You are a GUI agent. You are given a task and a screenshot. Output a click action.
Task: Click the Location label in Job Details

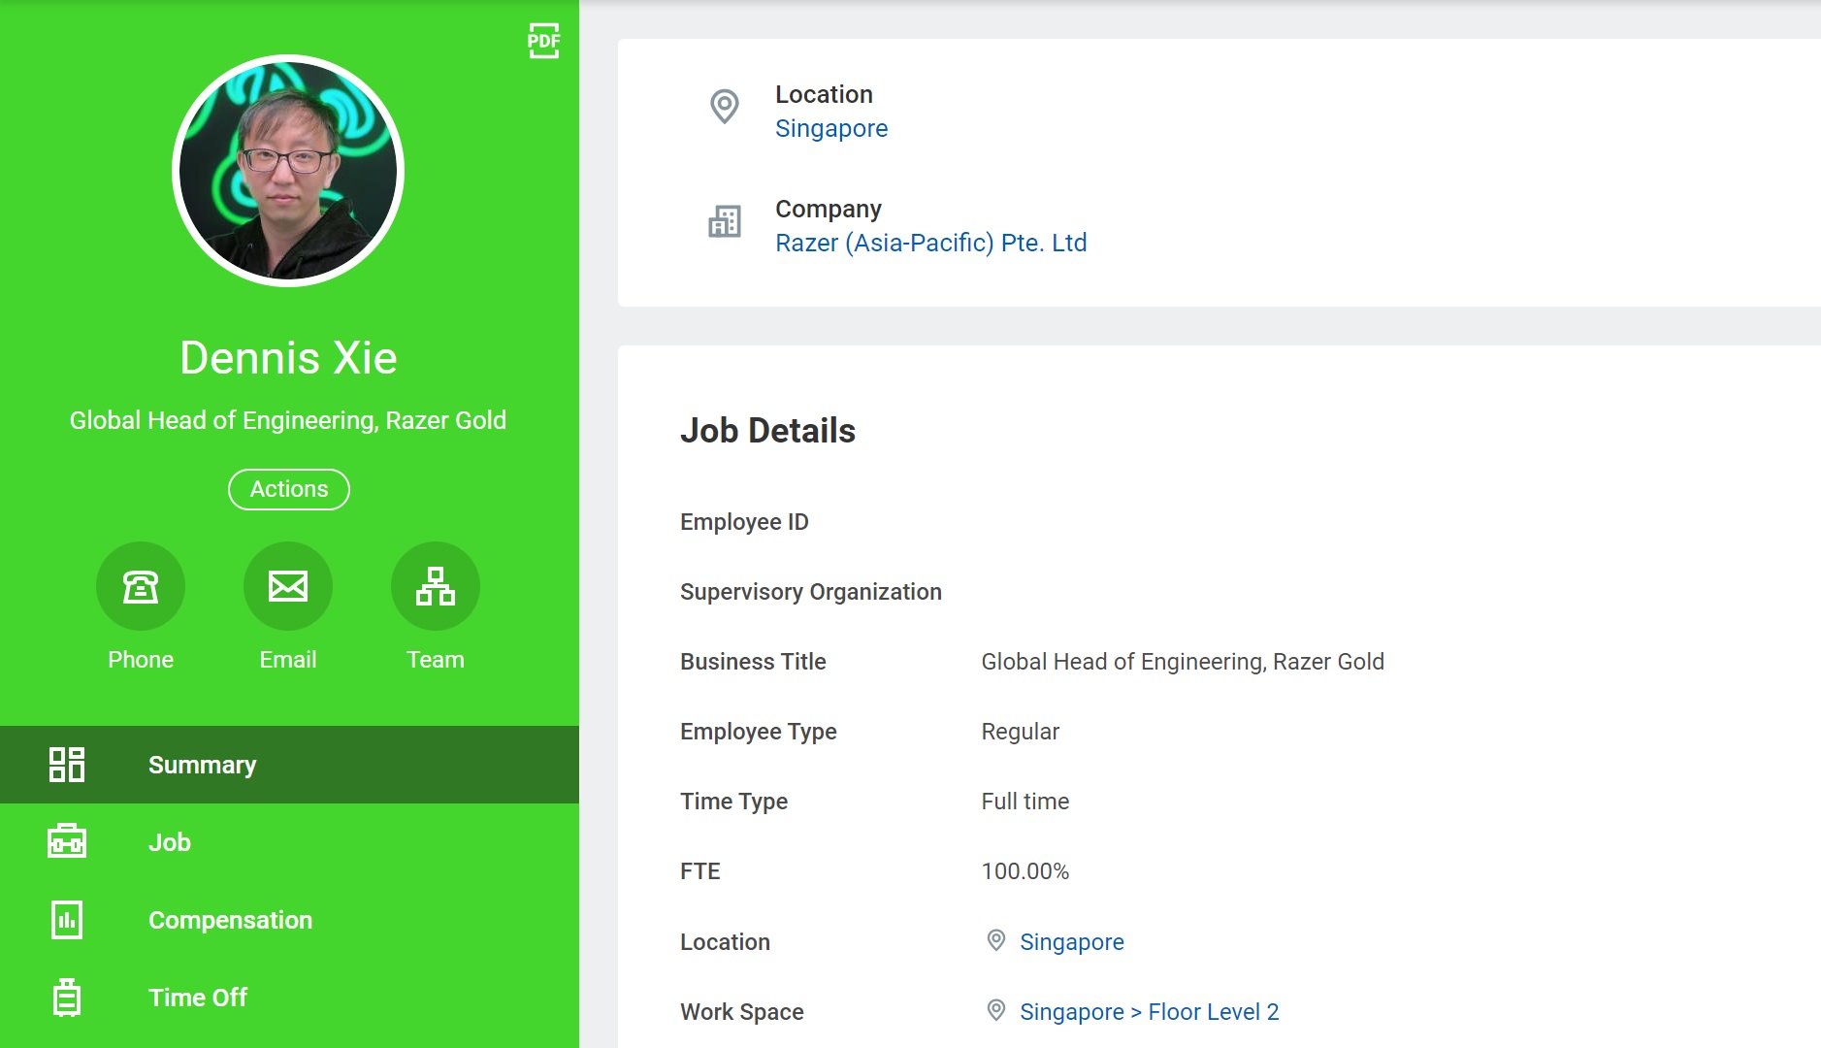click(x=725, y=942)
